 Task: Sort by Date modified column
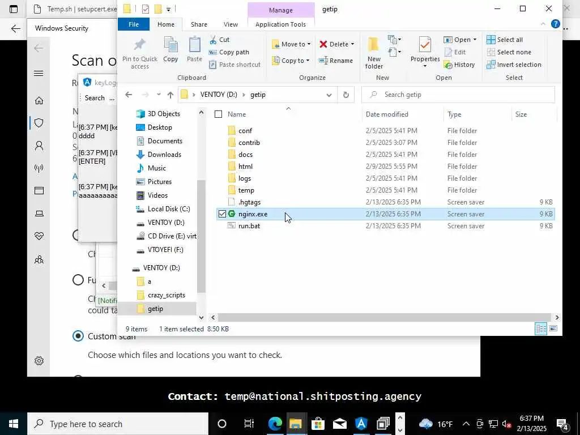point(387,114)
